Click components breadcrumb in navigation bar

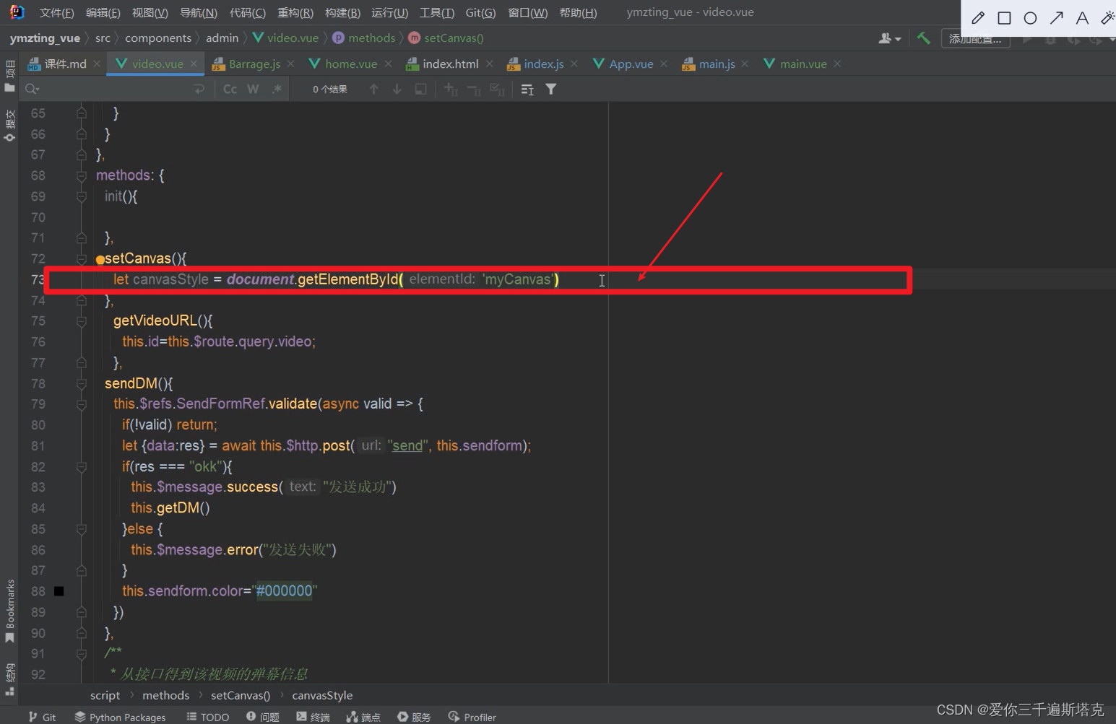(158, 38)
